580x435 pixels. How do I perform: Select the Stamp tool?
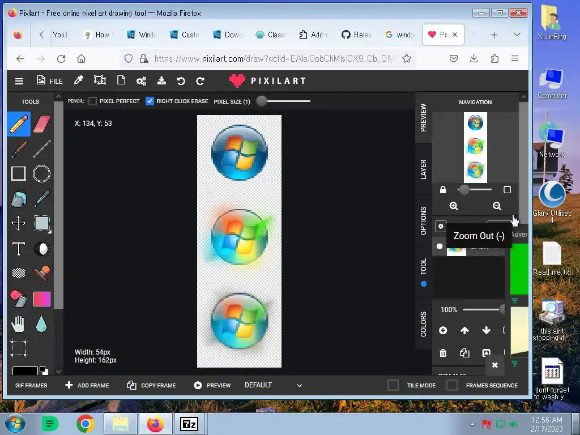point(42,274)
